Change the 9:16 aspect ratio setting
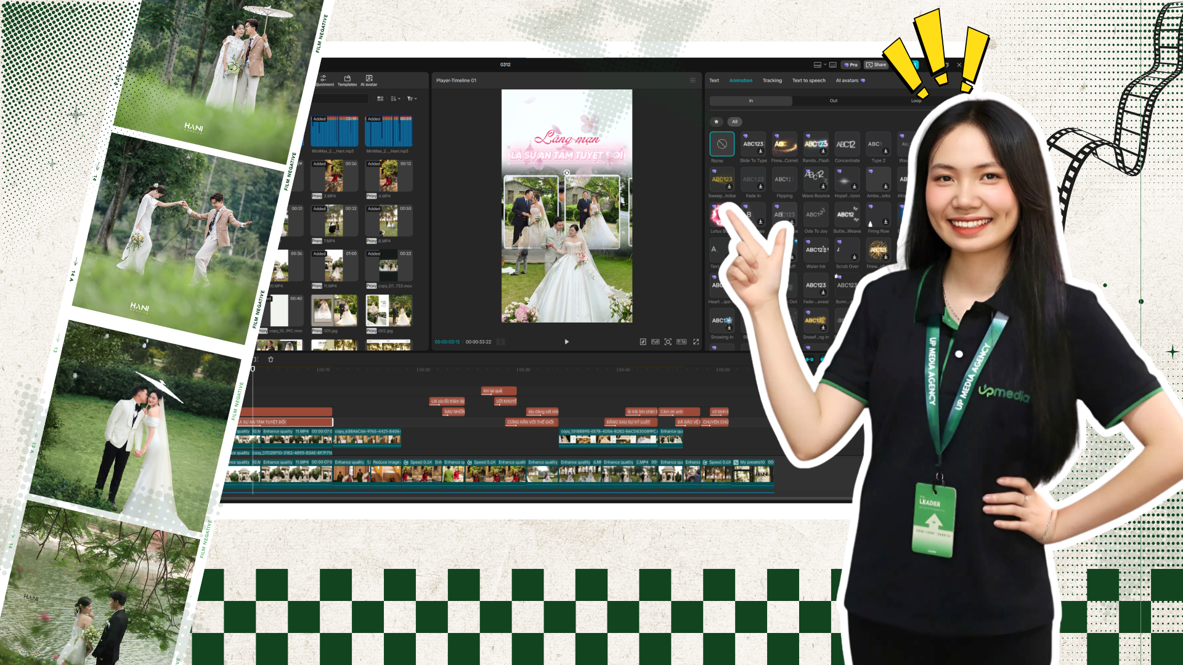1183x665 pixels. [681, 342]
